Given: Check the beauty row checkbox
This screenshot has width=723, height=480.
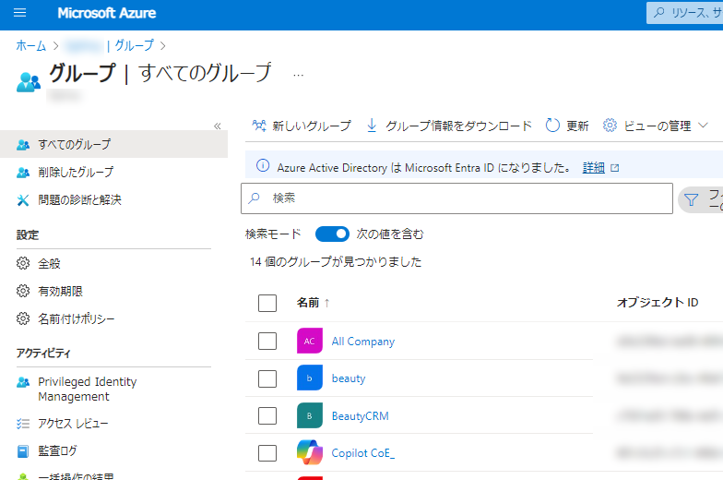Looking at the screenshot, I should coord(267,378).
